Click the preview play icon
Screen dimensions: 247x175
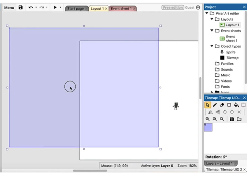click(x=55, y=7)
